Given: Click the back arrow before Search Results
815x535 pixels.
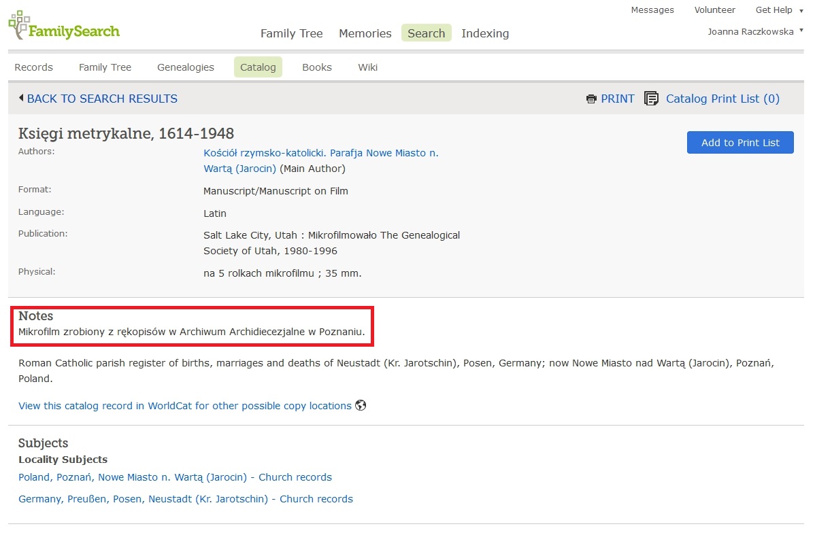Looking at the screenshot, I should 21,99.
